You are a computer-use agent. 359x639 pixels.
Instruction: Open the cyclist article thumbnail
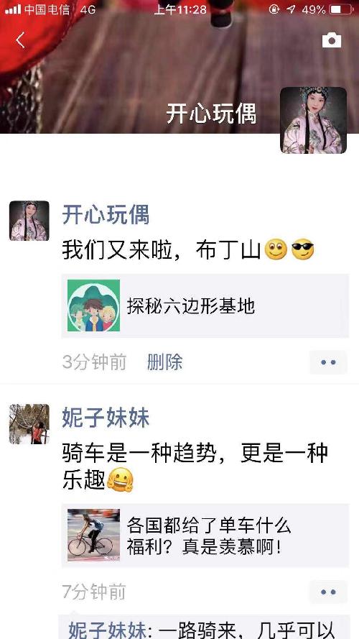(x=93, y=535)
